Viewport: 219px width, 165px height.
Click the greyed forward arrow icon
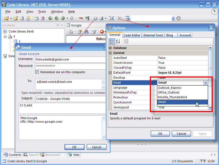[72, 18]
